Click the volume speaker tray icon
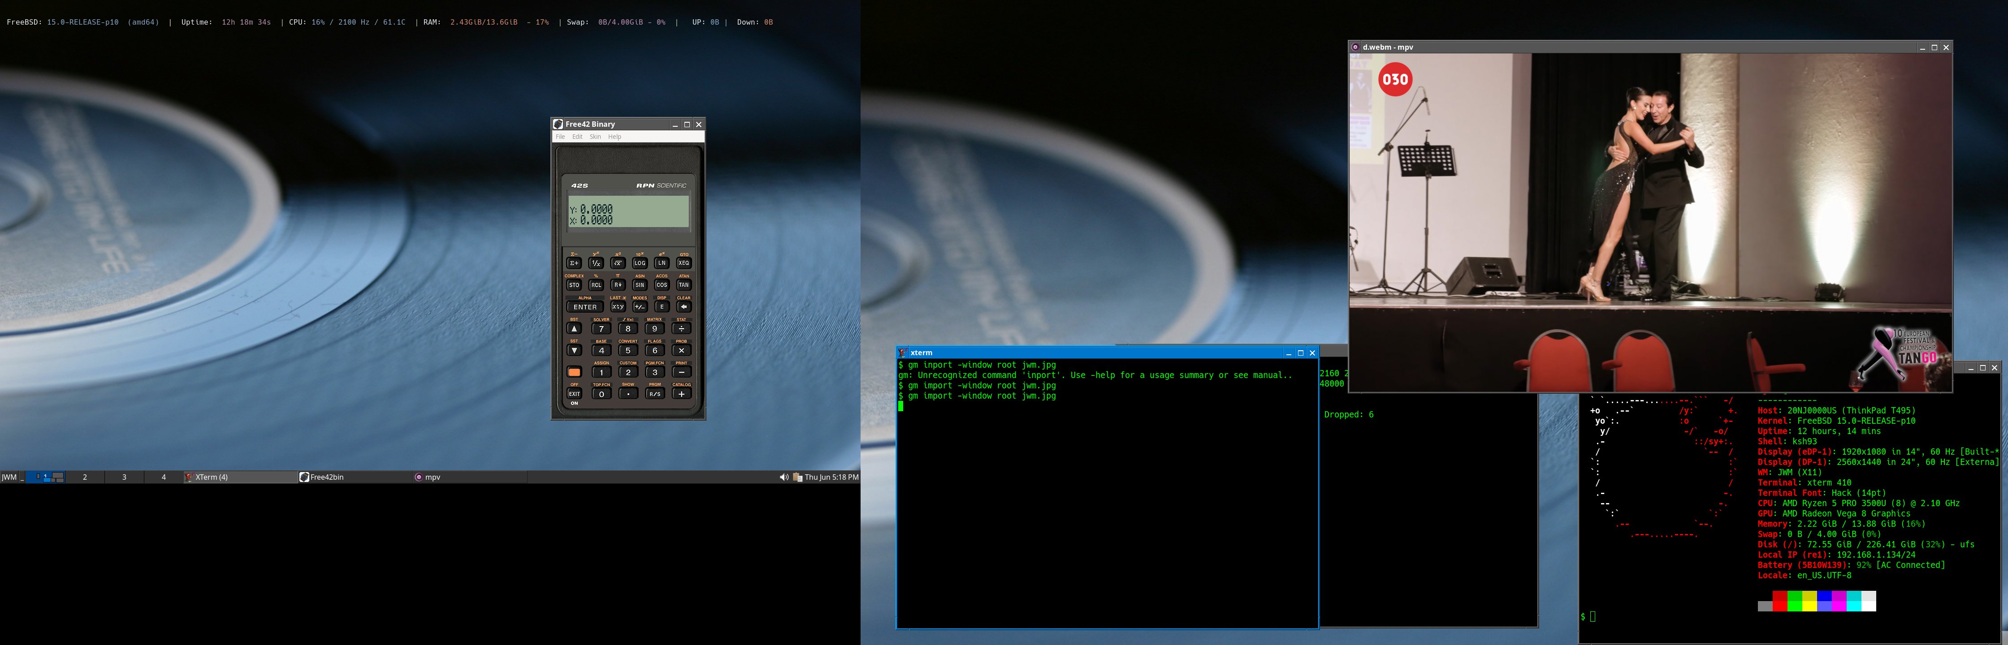This screenshot has width=2008, height=645. tap(783, 477)
